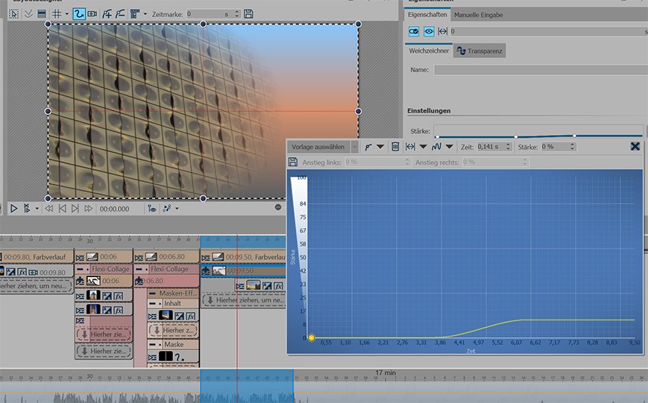Collapse the Masken-Eff... track with minus
Viewport: 648px width, 403px height.
click(x=152, y=293)
